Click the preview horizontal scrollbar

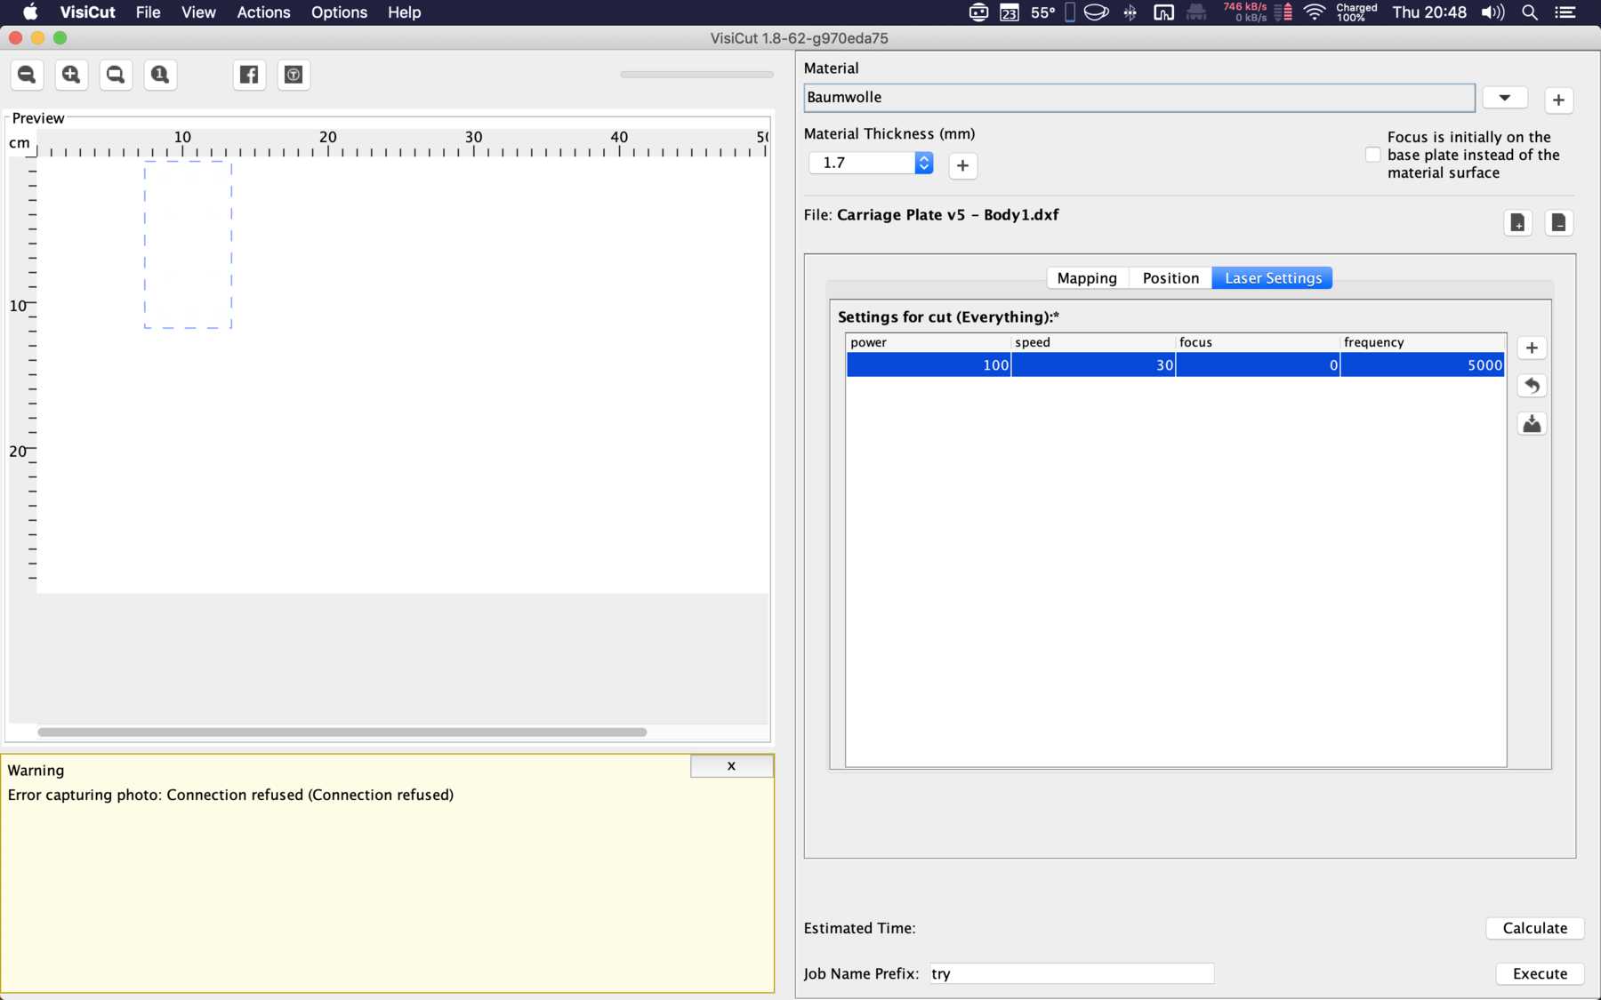click(x=342, y=732)
